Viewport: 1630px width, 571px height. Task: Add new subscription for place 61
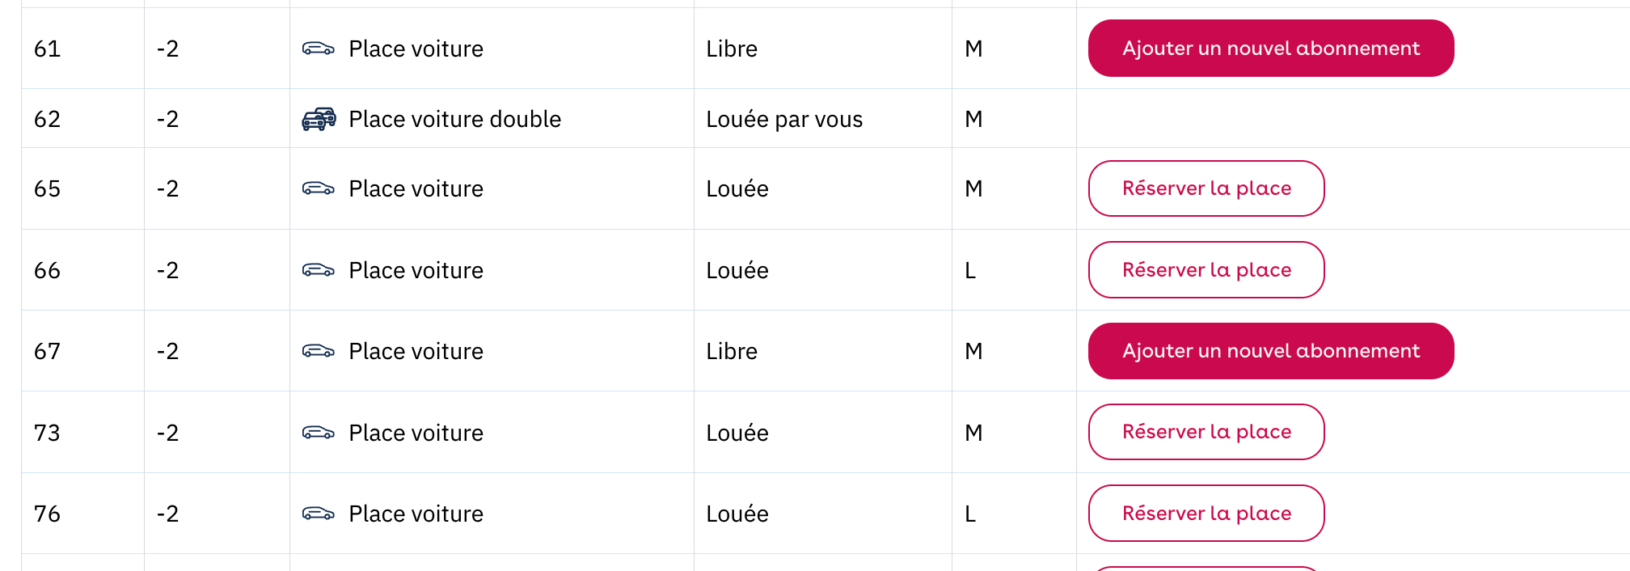[x=1271, y=49]
